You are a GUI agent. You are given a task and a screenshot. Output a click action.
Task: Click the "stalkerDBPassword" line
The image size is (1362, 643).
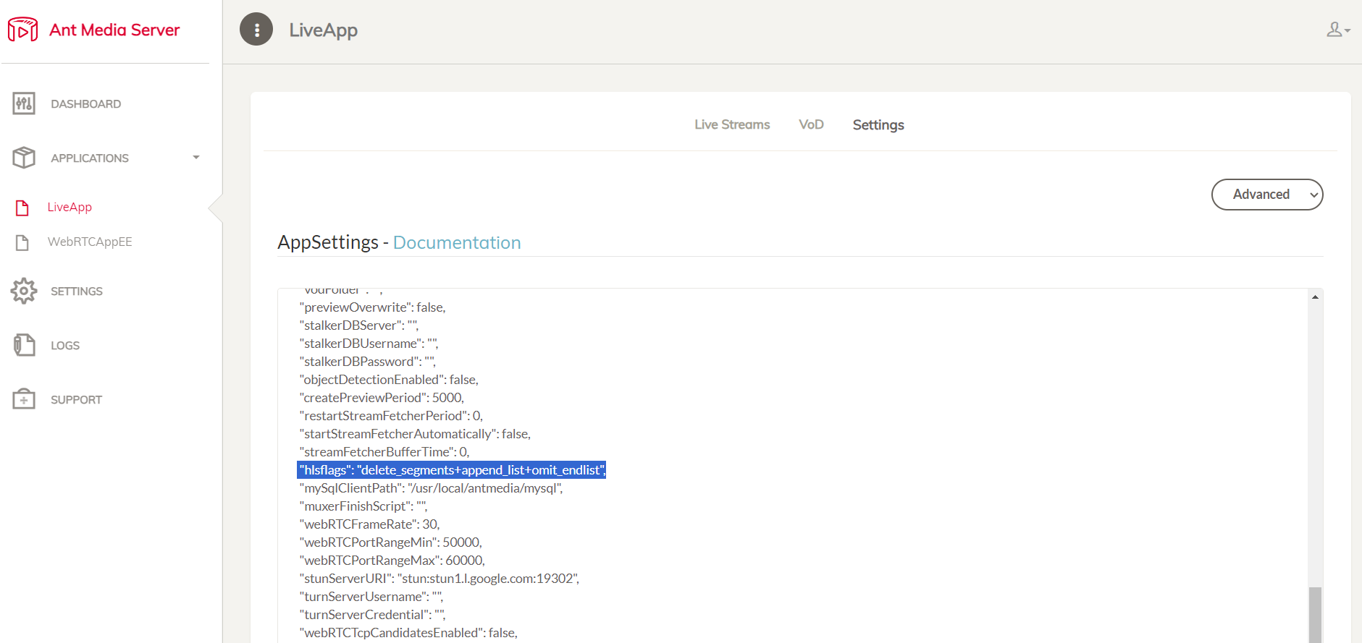click(x=367, y=362)
